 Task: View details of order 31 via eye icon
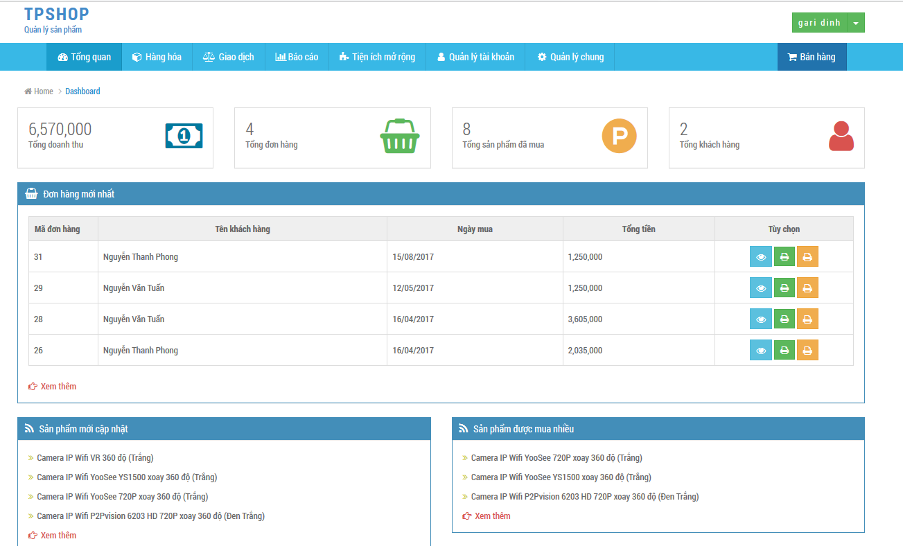(x=760, y=256)
